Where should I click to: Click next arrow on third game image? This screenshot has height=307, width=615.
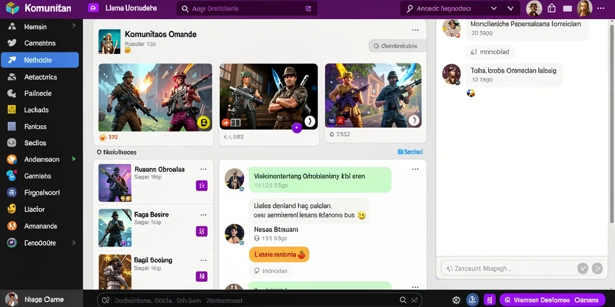(414, 121)
